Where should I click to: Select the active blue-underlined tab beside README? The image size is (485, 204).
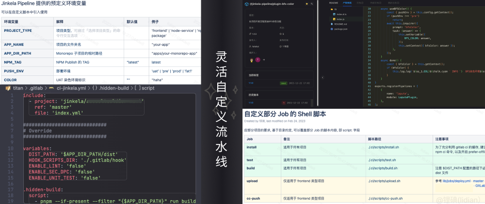347,2
